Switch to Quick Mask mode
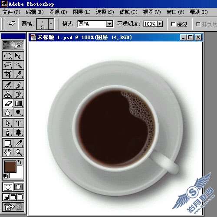Viewport: 217px width, 217px height. 19,187
